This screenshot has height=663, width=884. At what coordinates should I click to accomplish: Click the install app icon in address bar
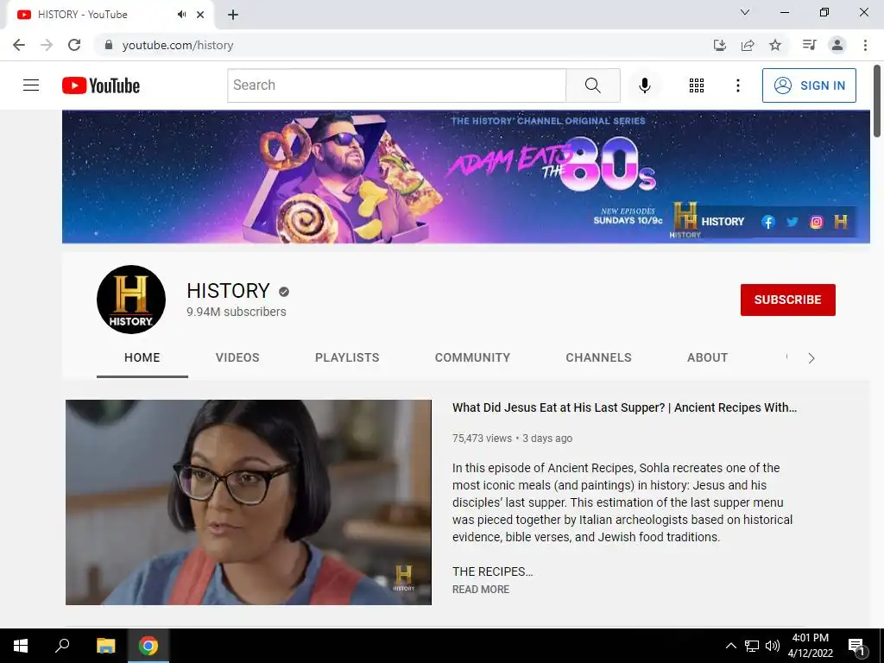click(x=719, y=45)
